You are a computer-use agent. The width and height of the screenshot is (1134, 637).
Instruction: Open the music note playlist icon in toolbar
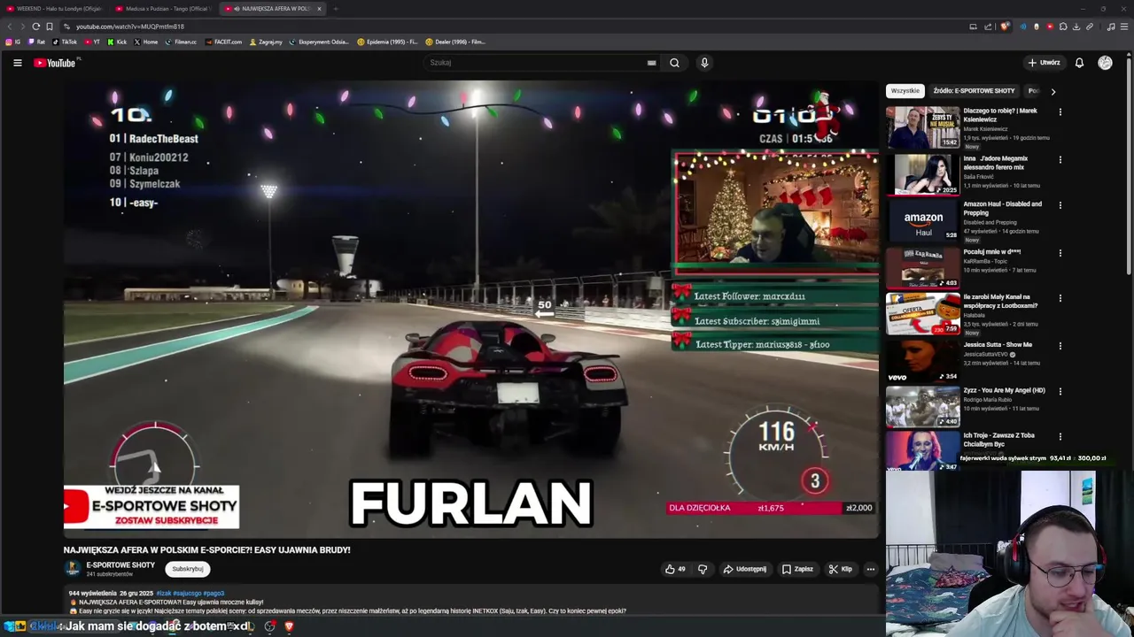click(x=1111, y=27)
